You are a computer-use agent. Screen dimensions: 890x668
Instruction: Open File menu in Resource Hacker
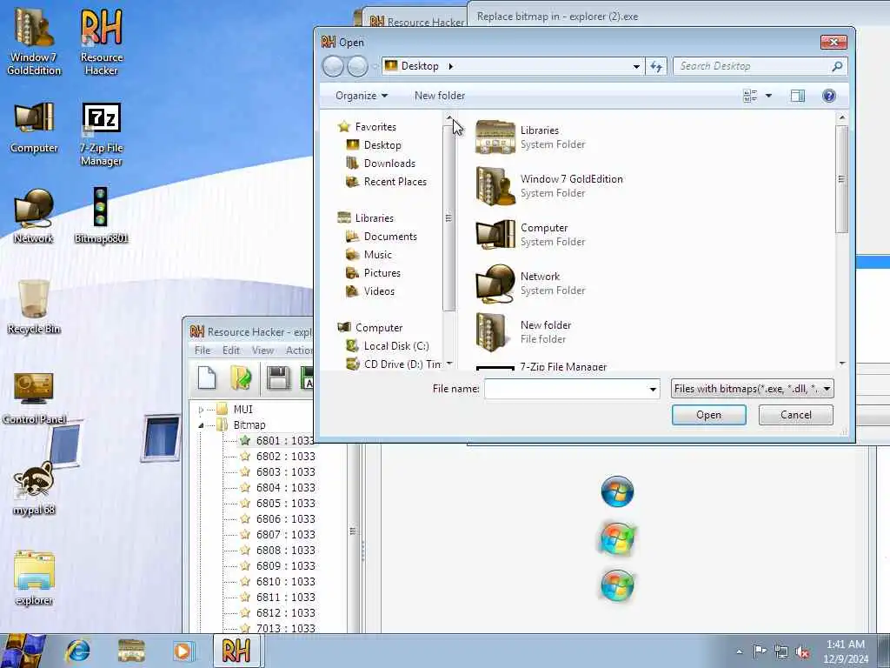[202, 351]
